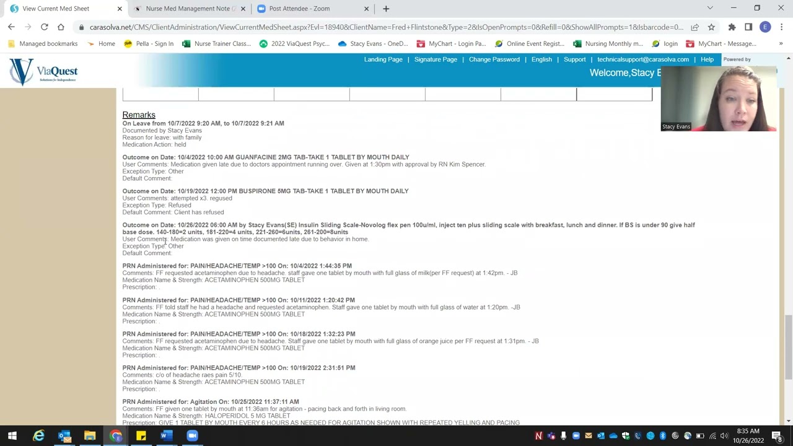Open the Change Password link
Screen dimensions: 793x446
494,59
